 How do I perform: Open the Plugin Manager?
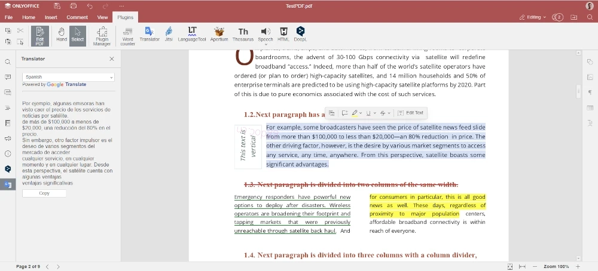(x=102, y=36)
